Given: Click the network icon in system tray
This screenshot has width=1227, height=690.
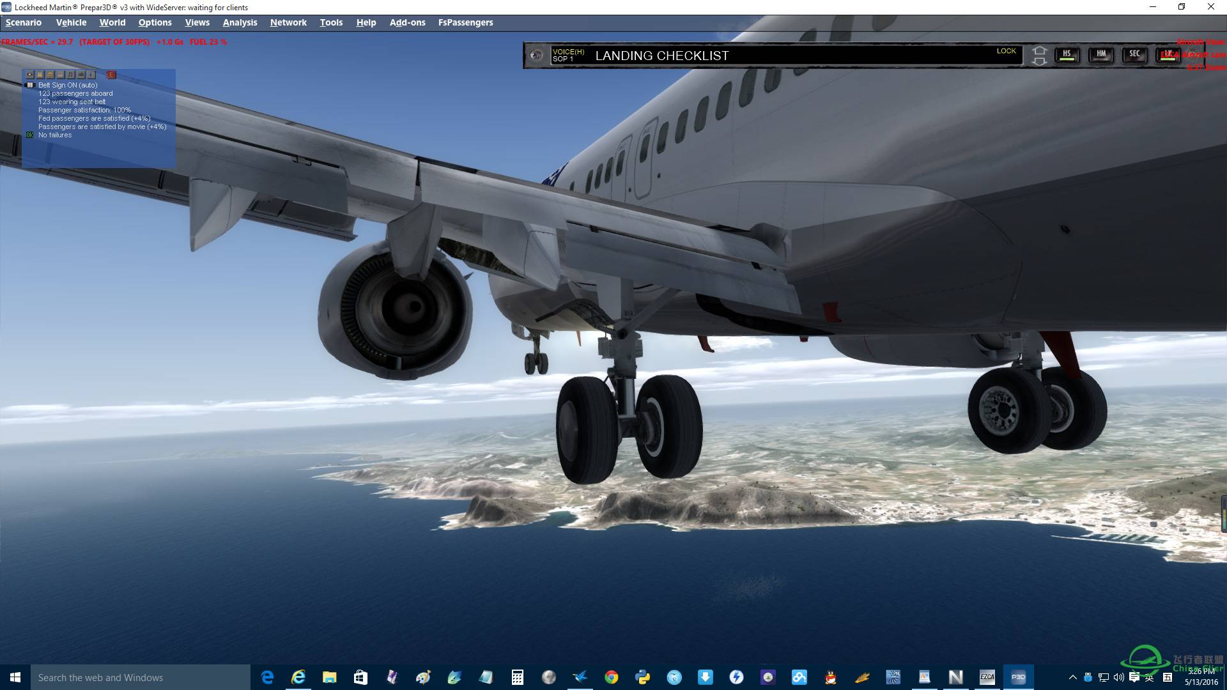Looking at the screenshot, I should [1104, 677].
